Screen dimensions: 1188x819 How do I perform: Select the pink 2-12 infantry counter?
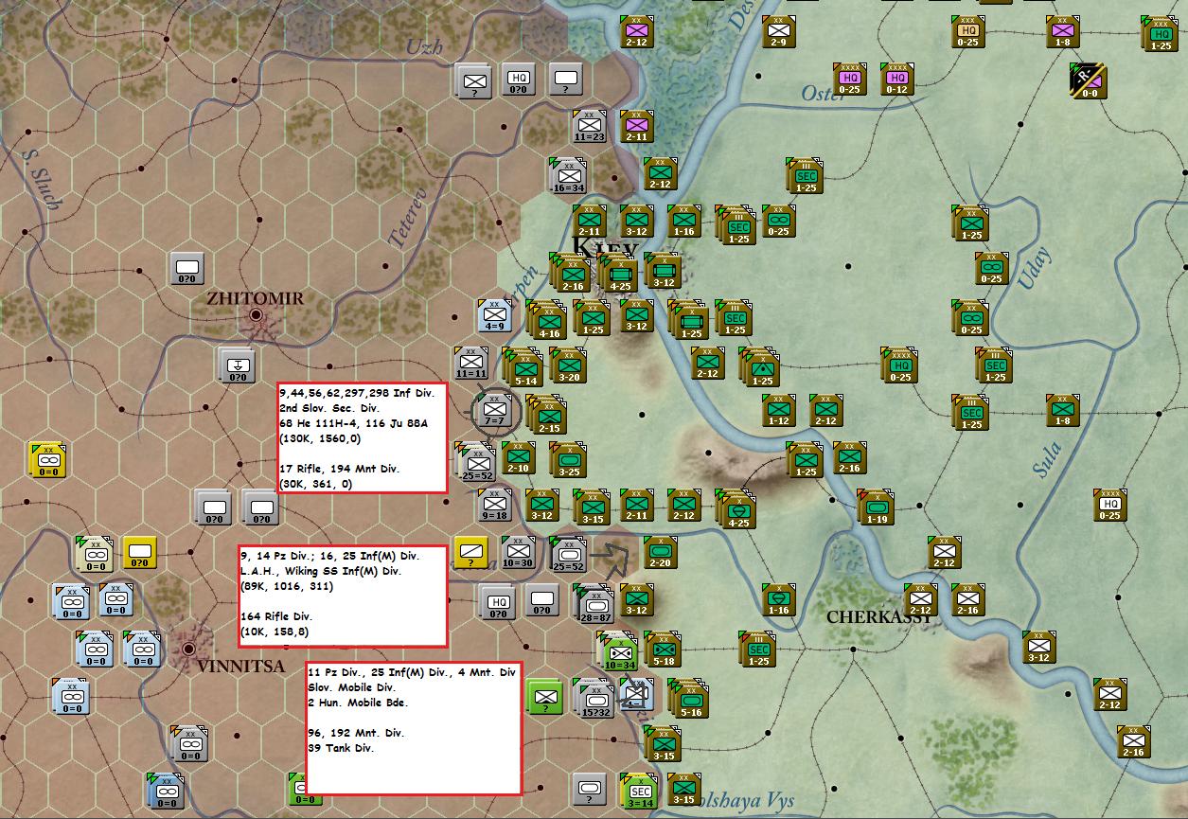point(636,32)
